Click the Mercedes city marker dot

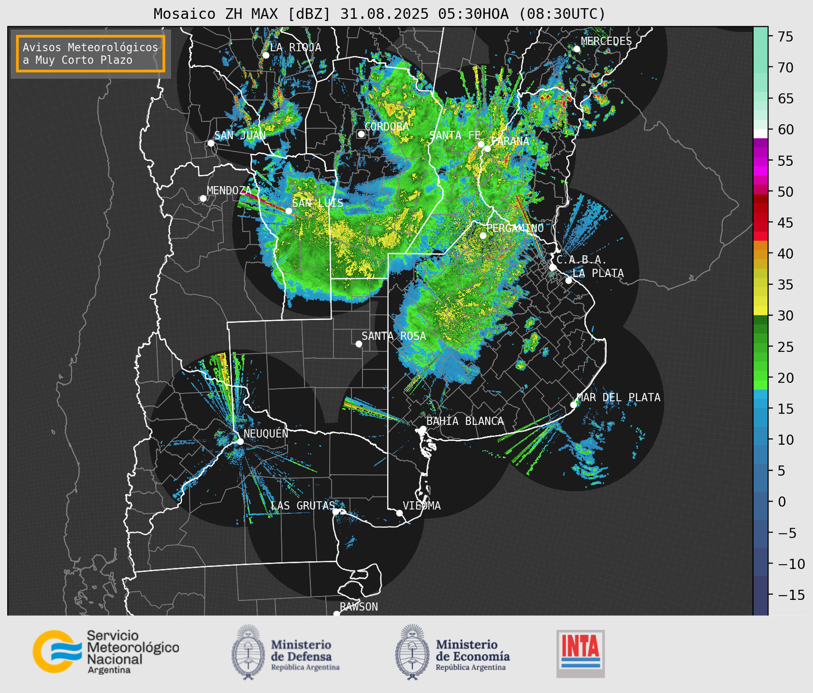(577, 49)
